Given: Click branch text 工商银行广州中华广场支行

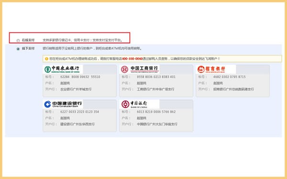Looking at the screenshot, I should click(155, 89).
